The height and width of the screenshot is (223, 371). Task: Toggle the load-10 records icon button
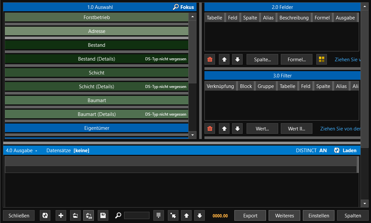89,215
